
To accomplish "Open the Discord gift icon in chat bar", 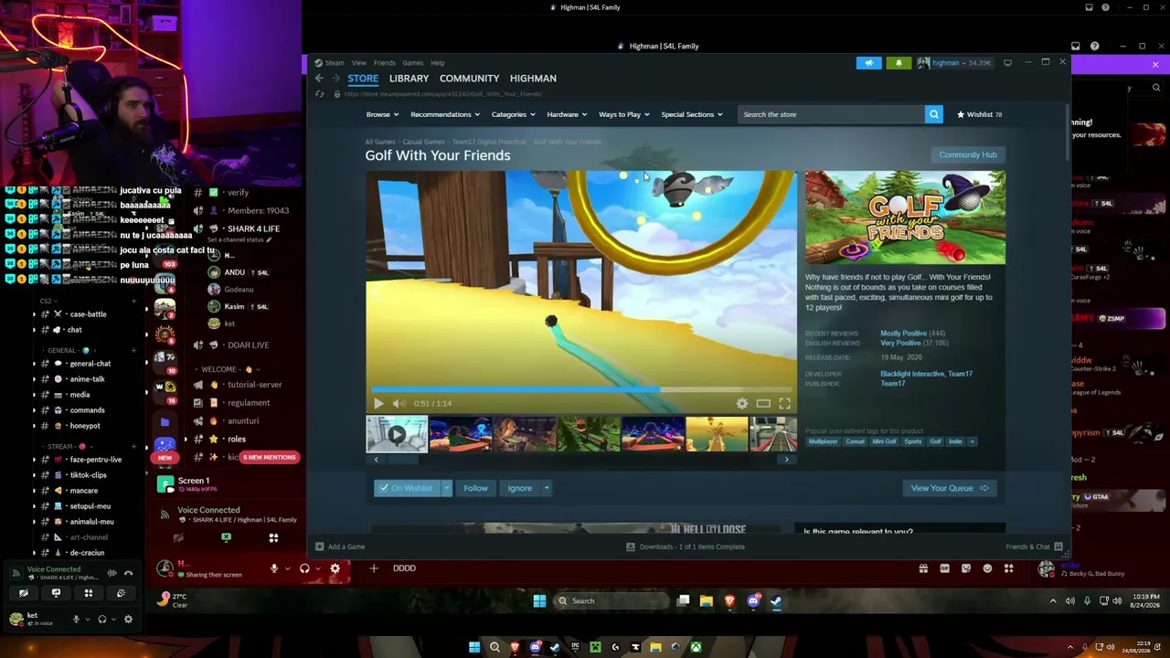I will [x=923, y=568].
